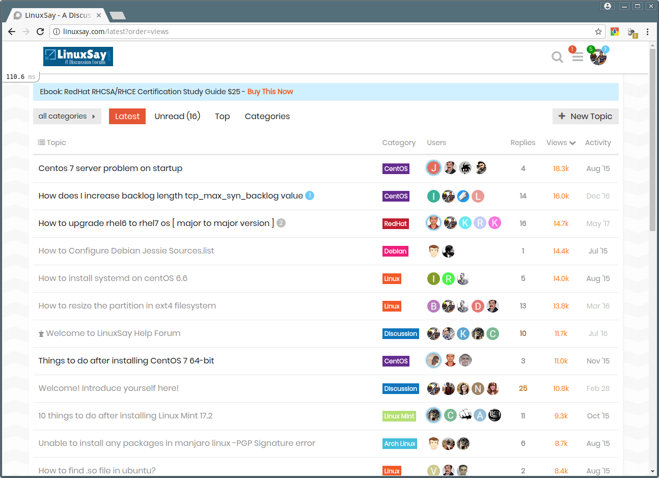Switch to the Top tab
Screen dimensions: 659x478
coord(223,116)
